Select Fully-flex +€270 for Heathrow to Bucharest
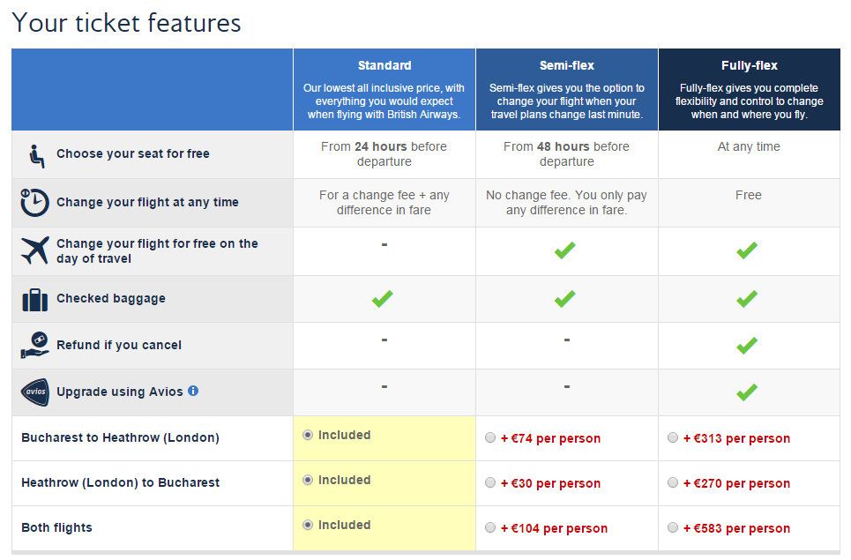The height and width of the screenshot is (560, 851). [673, 482]
